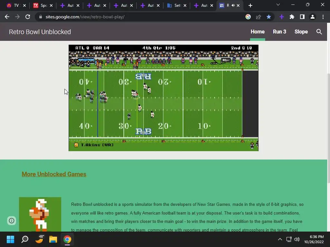The image size is (330, 247).
Task: Click inside the Retro Bowl game field
Action: pyautogui.click(x=163, y=98)
